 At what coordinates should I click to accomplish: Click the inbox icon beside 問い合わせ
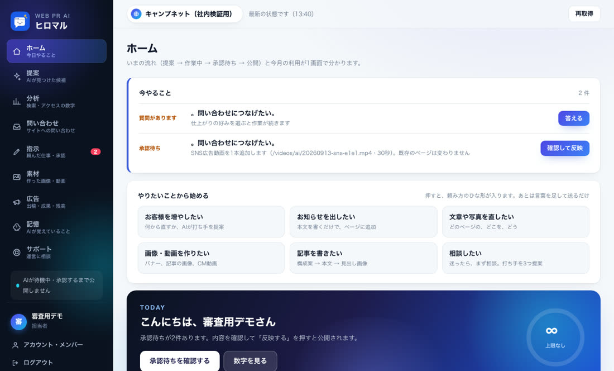(x=17, y=126)
